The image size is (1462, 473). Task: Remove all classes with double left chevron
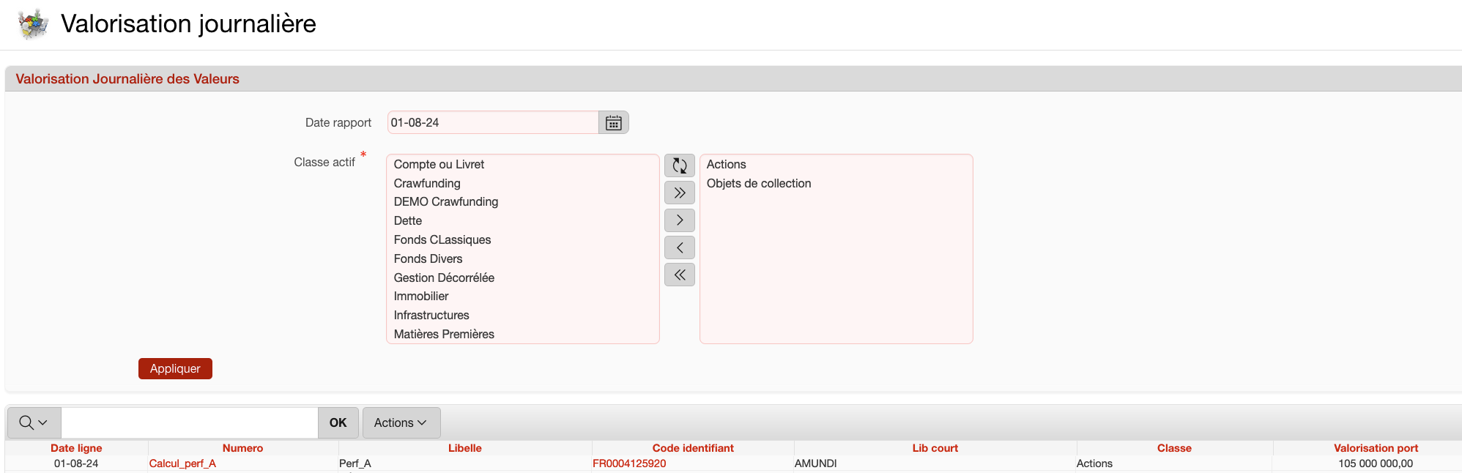[680, 275]
